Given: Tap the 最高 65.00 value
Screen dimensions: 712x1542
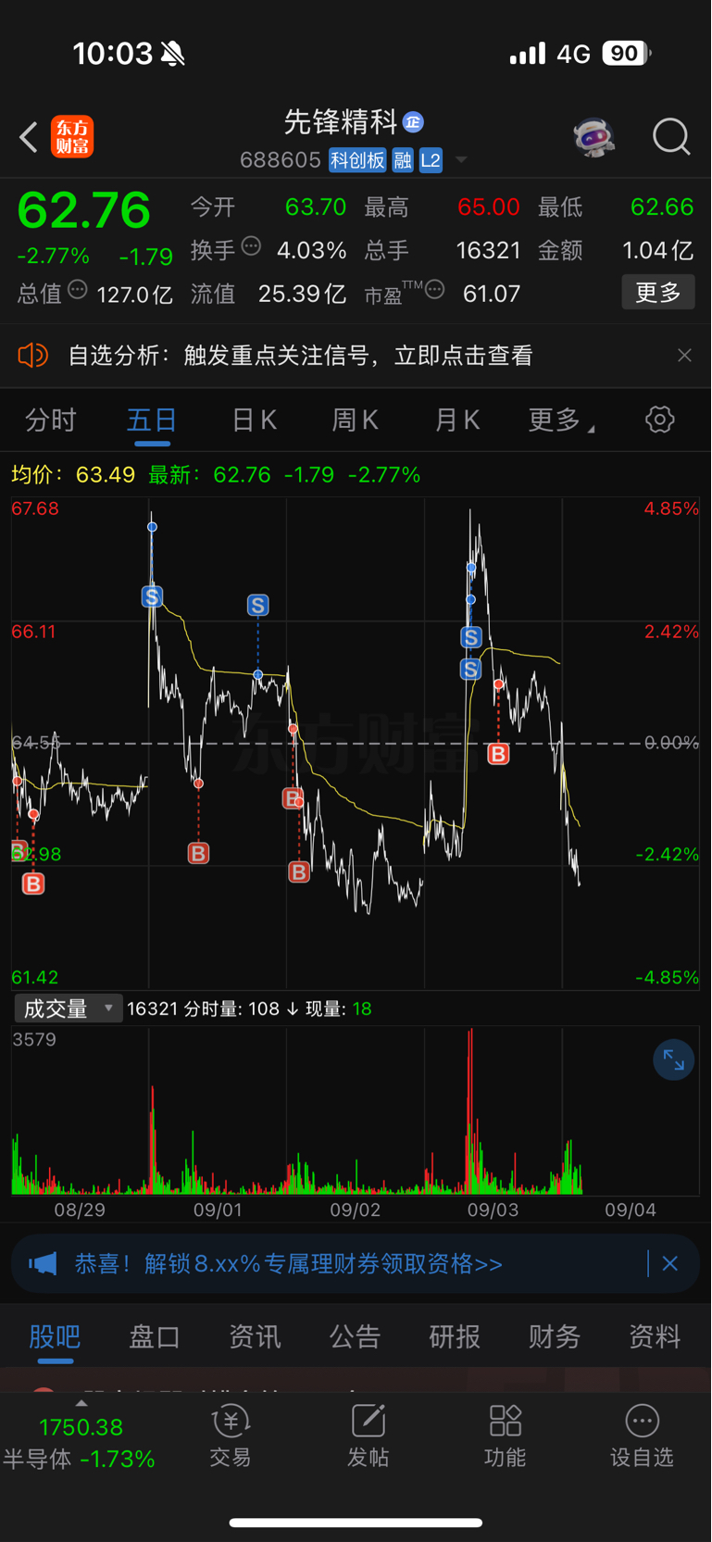Looking at the screenshot, I should click(488, 207).
